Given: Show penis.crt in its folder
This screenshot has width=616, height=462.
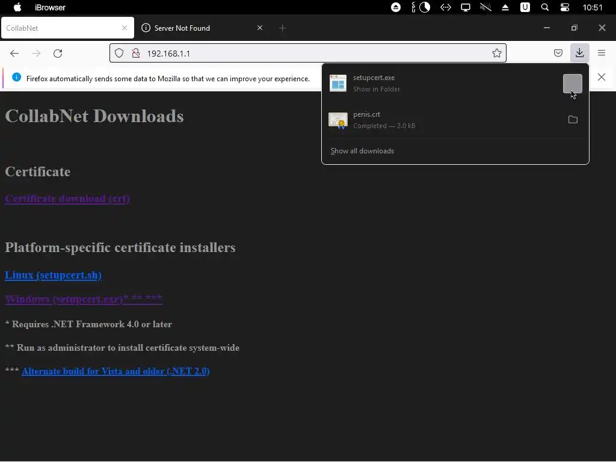Looking at the screenshot, I should [573, 120].
